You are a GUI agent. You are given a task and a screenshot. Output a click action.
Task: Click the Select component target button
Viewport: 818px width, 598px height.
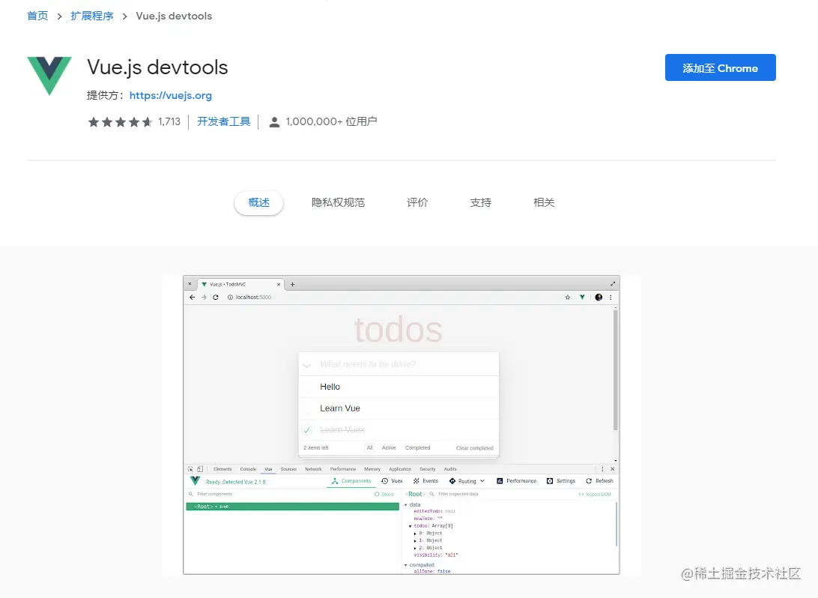[x=384, y=494]
